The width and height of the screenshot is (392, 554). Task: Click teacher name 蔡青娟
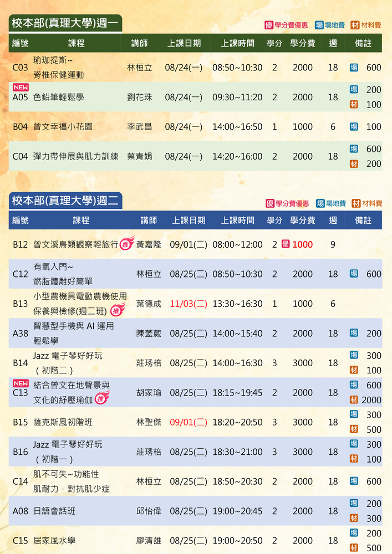point(140,156)
